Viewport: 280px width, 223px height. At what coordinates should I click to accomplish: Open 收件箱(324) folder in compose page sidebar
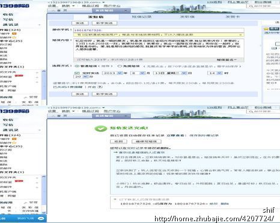10,30
